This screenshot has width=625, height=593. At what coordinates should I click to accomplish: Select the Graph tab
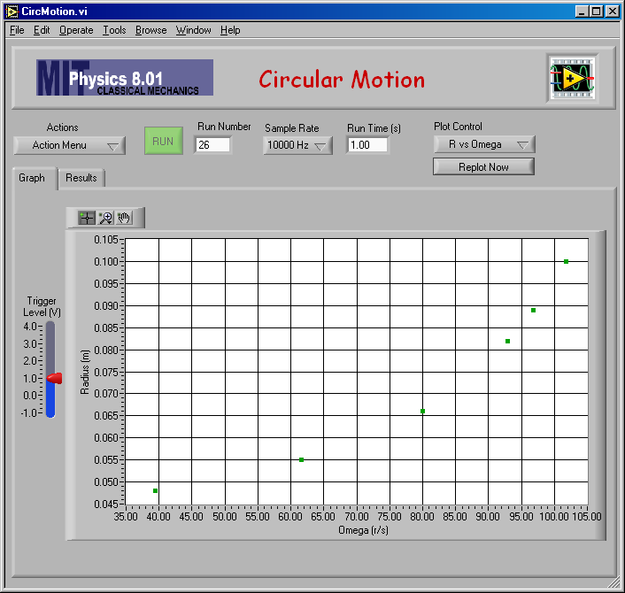click(x=32, y=178)
